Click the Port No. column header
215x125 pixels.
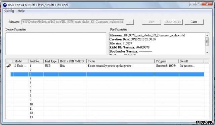36,61
